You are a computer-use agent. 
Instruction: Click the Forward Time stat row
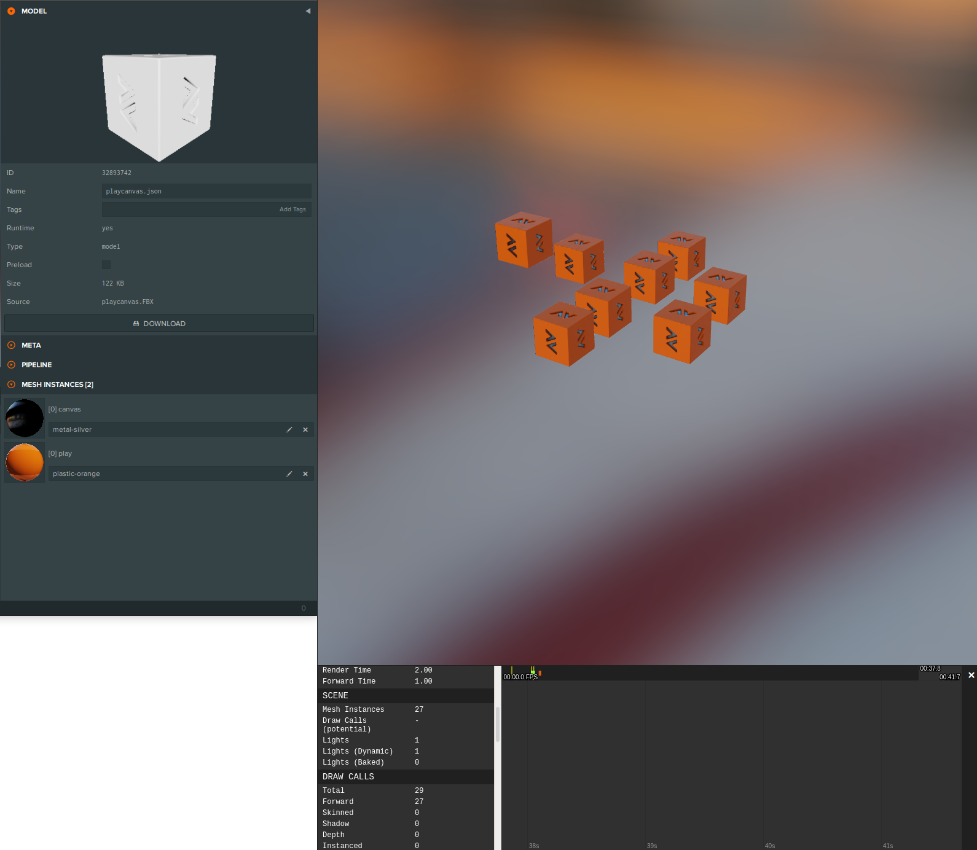coord(406,681)
